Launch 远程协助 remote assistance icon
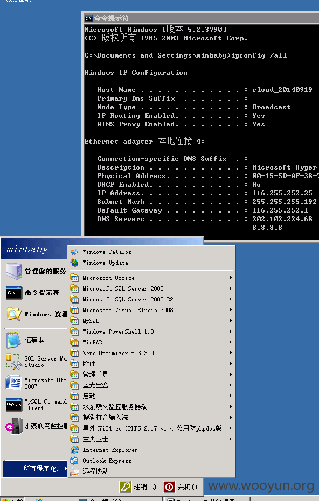This screenshot has height=501, width=319. coord(74,471)
